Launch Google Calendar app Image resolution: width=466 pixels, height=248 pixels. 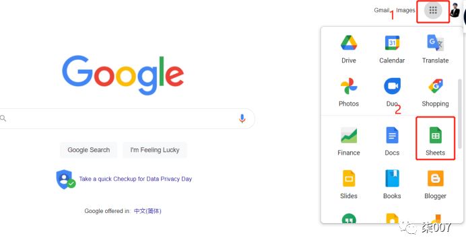point(392,50)
